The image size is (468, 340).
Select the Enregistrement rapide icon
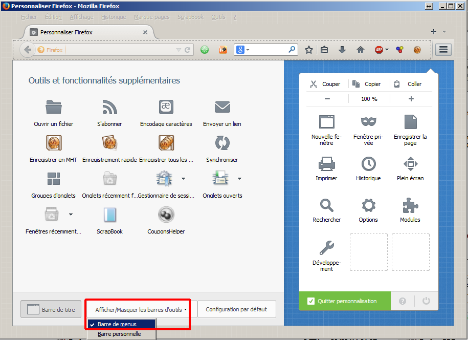coord(109,143)
